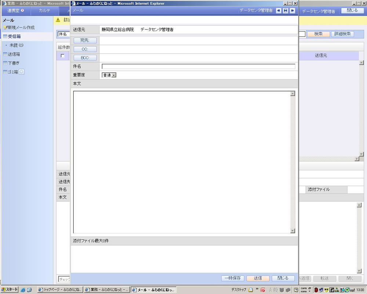This screenshot has width=367, height=294.
Task: Click the 送信 send button
Action: click(x=258, y=278)
